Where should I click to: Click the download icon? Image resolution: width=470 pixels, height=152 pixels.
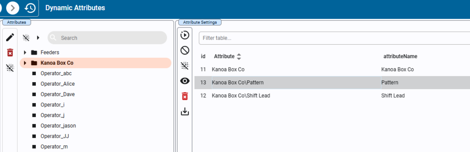point(185,112)
